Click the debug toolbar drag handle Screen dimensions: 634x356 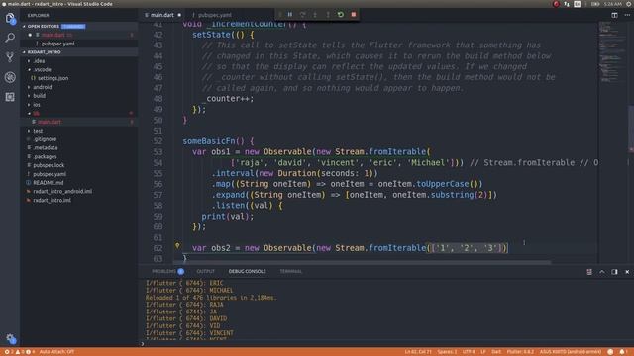pyautogui.click(x=279, y=15)
